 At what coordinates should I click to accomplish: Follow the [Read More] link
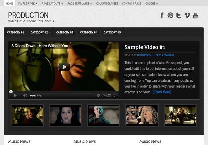[162, 92]
